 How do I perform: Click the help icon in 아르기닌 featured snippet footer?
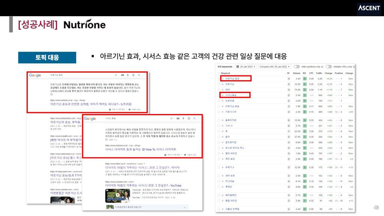tap(110, 109)
